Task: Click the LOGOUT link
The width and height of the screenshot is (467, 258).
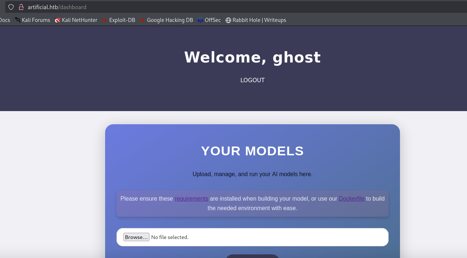Action: 252,80
